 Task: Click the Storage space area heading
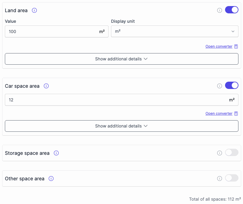click(27, 153)
